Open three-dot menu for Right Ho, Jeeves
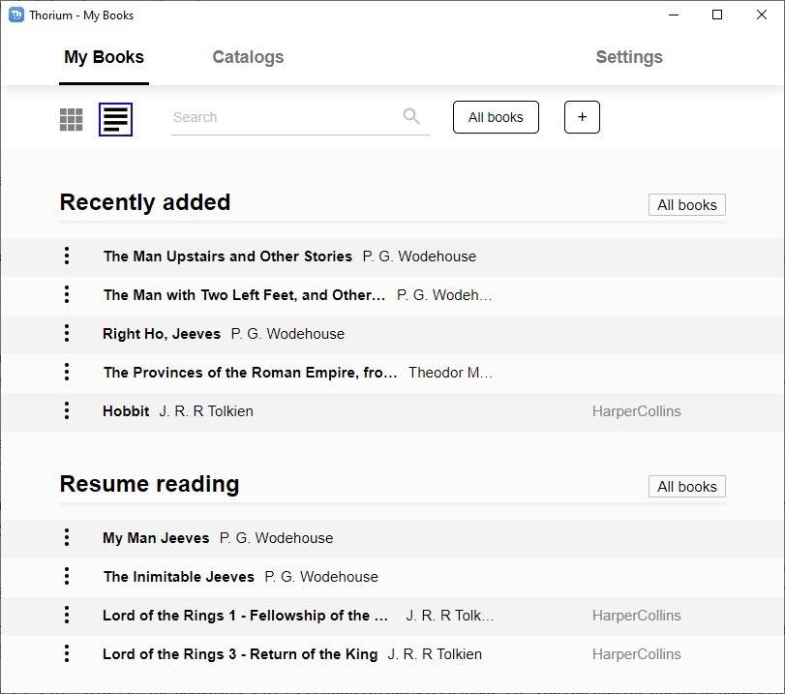Image resolution: width=785 pixels, height=694 pixels. pos(67,333)
